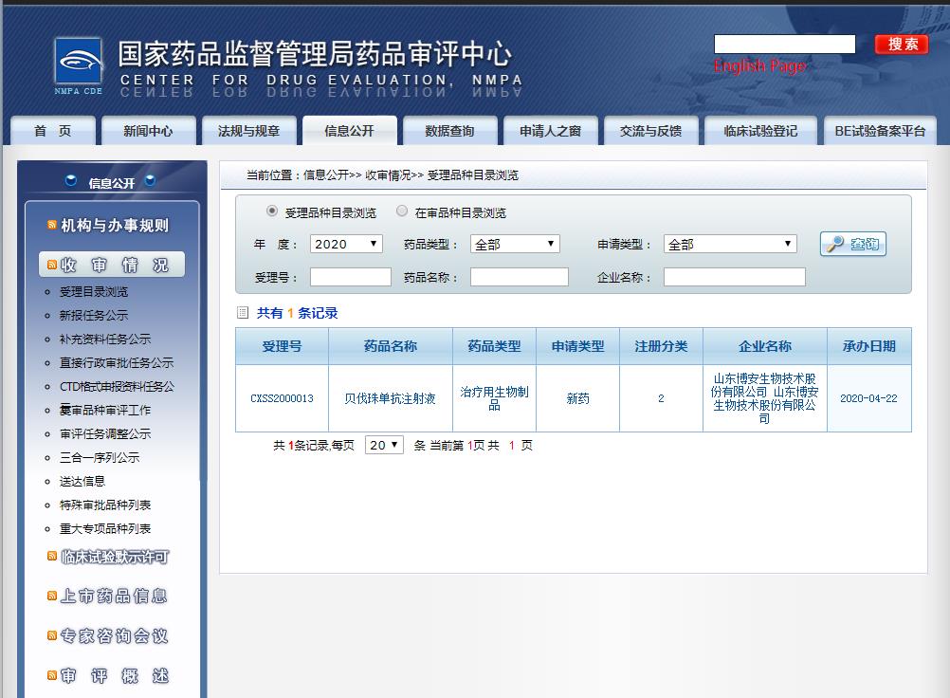Screen dimensions: 950x698
Task: Click the 专家咨询会议 sidebar heading
Action: point(114,635)
